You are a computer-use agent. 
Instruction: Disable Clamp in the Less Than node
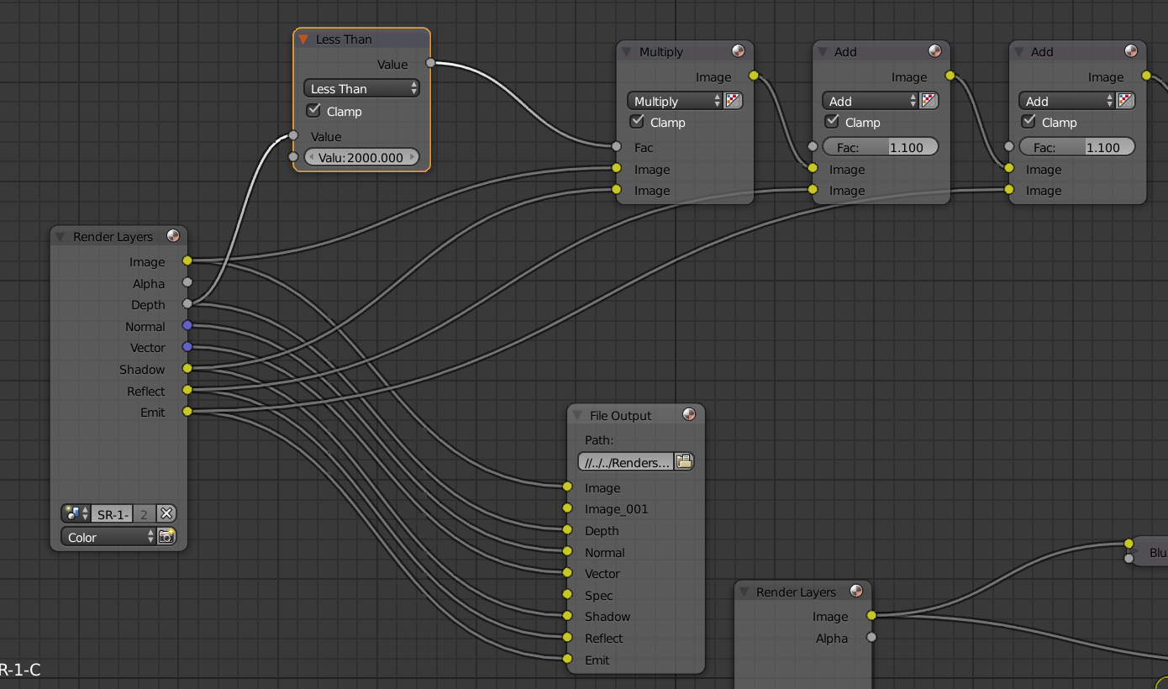coord(314,110)
